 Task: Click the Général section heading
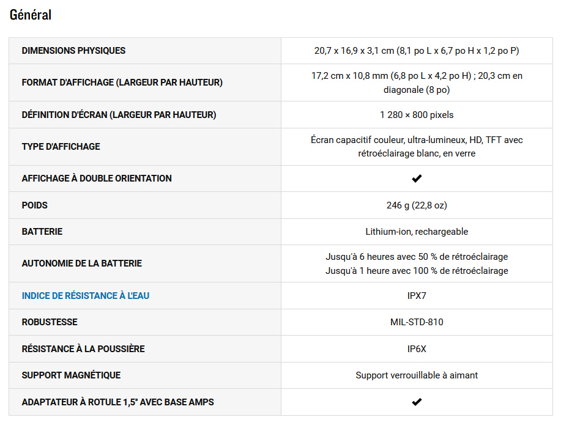31,15
